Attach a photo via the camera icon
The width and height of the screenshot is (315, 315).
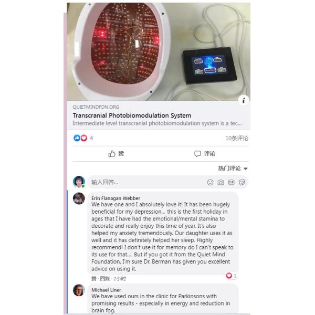coord(220,182)
